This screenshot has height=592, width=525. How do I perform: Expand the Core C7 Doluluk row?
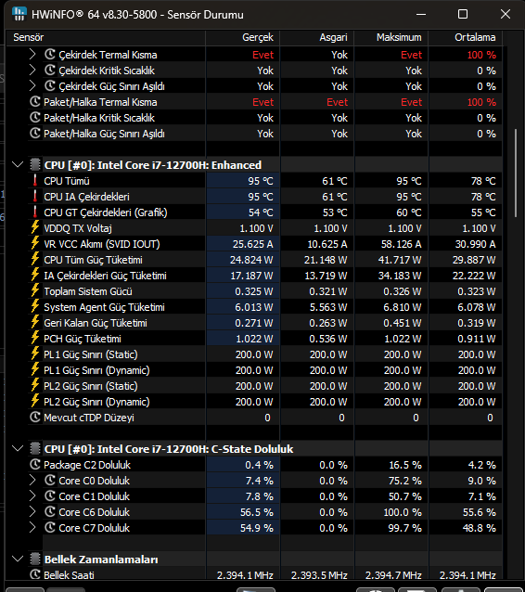click(32, 527)
